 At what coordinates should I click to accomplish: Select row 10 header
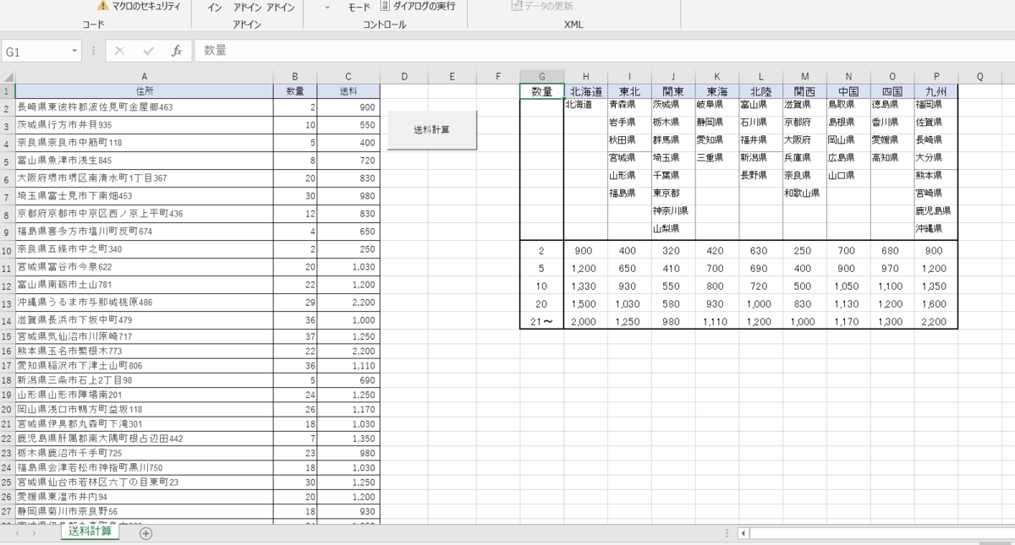pos(7,249)
